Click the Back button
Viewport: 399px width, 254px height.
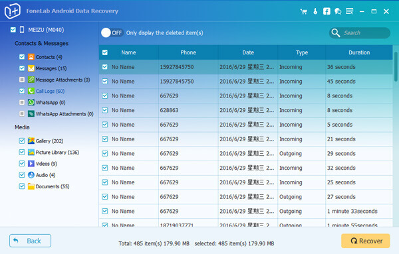click(31, 241)
